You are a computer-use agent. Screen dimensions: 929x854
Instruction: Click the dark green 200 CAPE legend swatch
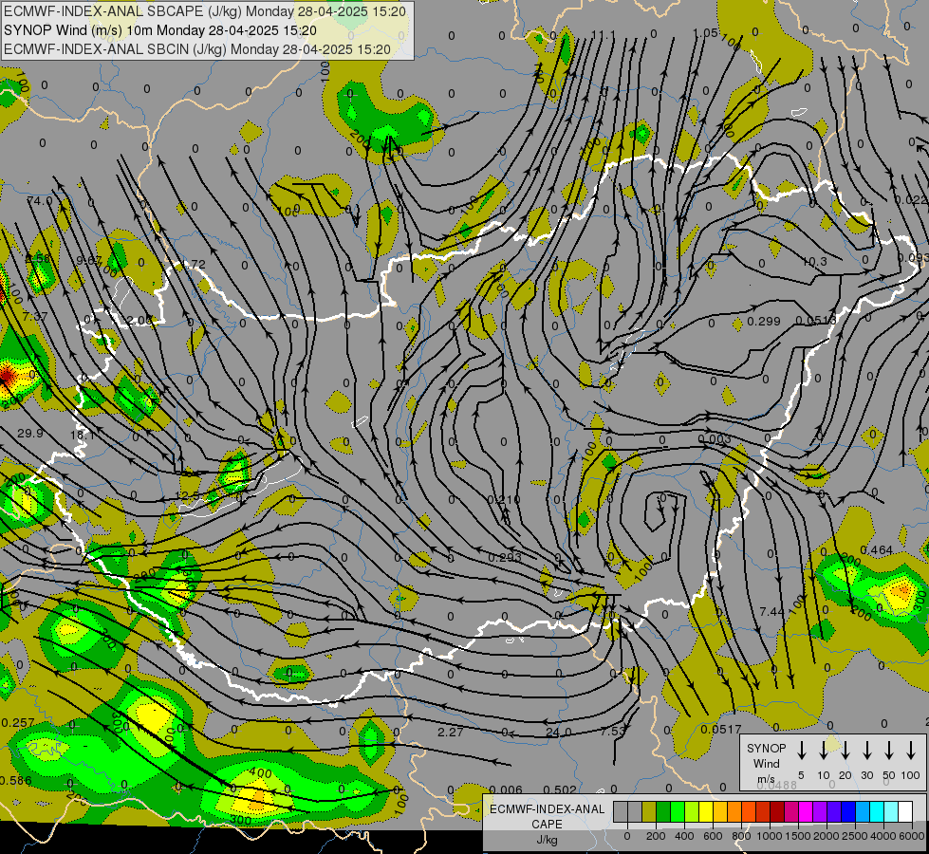click(663, 811)
